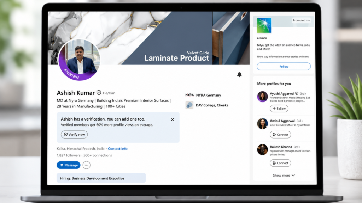Connect with Rakesh Khanna

[x=280, y=163]
